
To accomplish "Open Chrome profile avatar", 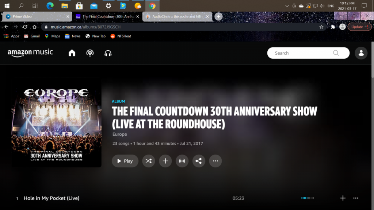I will 343,27.
